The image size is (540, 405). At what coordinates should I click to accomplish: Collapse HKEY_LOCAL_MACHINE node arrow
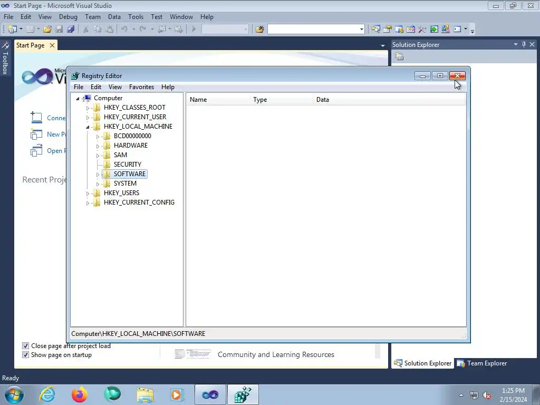coord(88,127)
